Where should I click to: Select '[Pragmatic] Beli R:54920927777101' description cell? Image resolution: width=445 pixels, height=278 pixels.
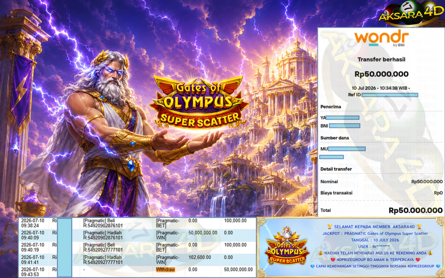pos(103,247)
